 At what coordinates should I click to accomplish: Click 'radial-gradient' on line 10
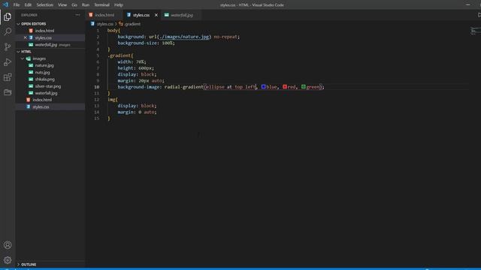[x=183, y=87]
